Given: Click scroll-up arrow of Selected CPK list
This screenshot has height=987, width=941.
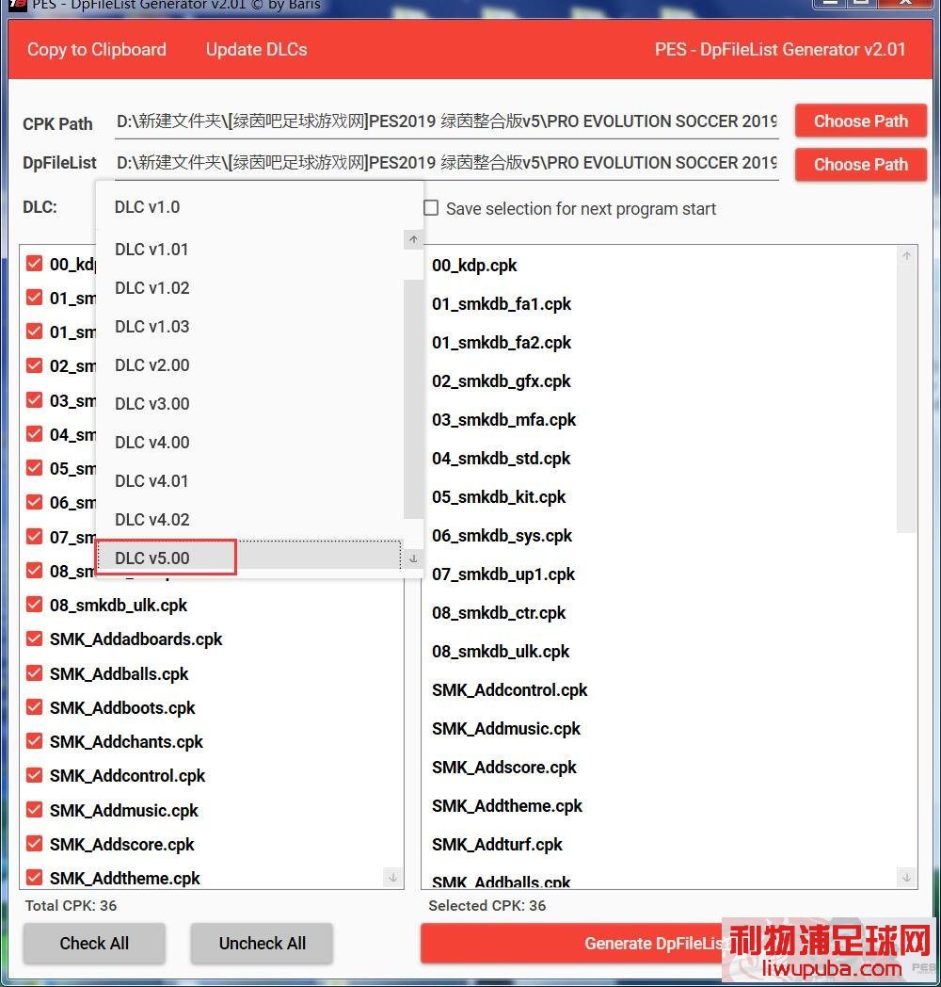Looking at the screenshot, I should (906, 256).
